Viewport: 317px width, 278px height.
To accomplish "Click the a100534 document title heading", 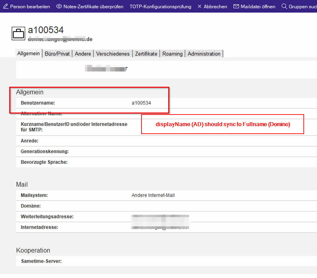I will click(x=46, y=30).
